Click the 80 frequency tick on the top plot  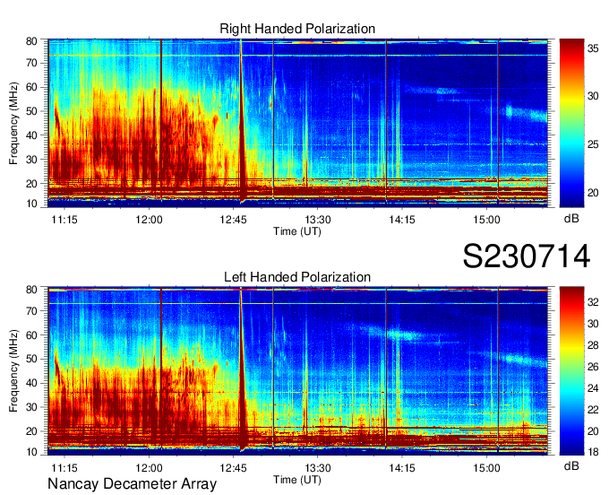pos(31,41)
